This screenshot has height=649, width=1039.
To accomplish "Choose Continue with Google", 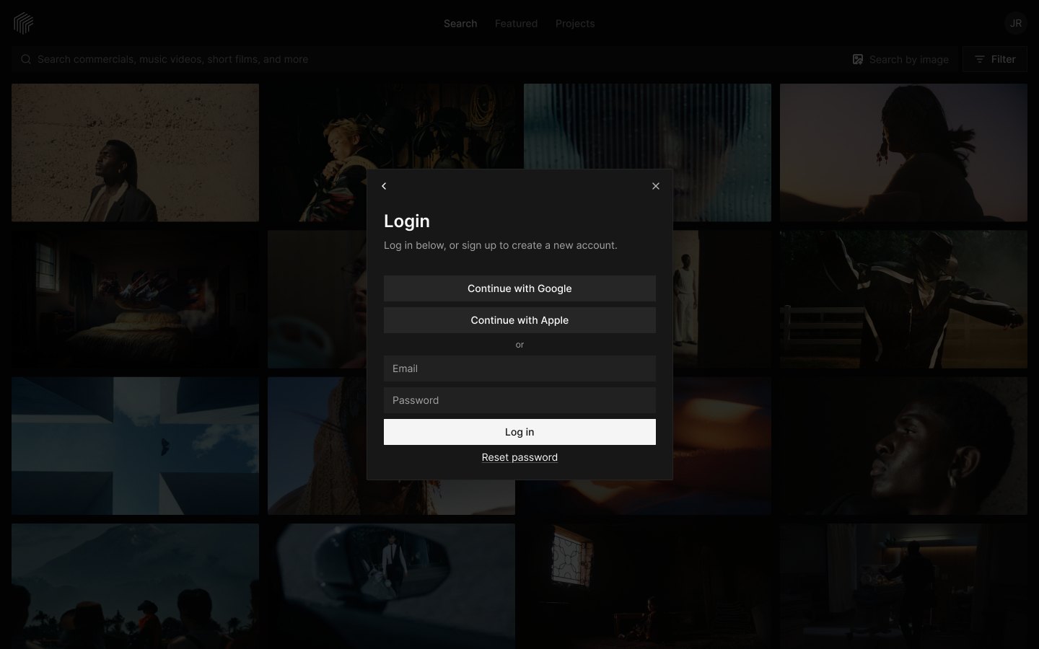I will 519,288.
